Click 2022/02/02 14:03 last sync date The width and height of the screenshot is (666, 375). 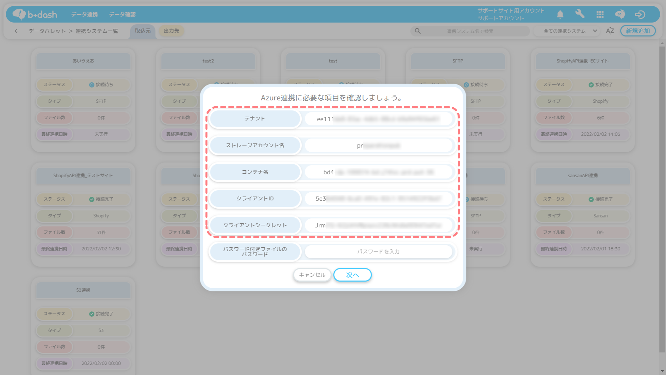tap(601, 134)
